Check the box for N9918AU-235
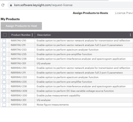 coord(4,82)
